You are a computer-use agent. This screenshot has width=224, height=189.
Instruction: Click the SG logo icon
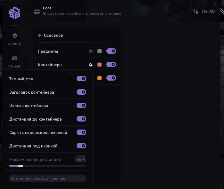click(14, 13)
